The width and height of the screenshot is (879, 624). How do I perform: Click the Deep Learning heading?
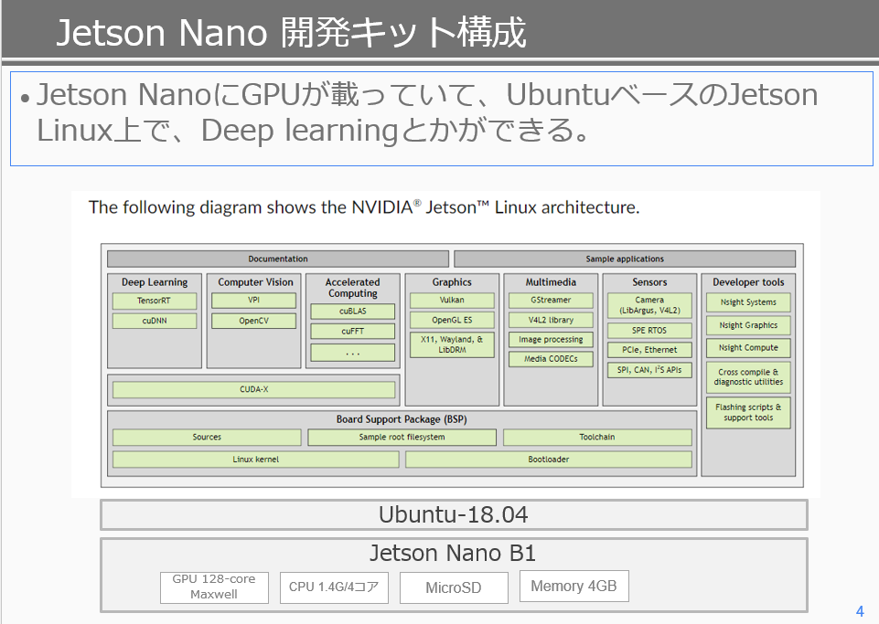coord(155,282)
